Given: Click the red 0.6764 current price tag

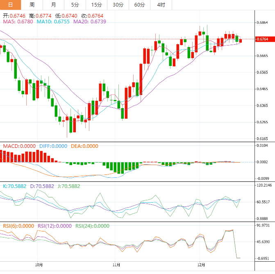Looking at the screenshot, I should coord(262,39).
